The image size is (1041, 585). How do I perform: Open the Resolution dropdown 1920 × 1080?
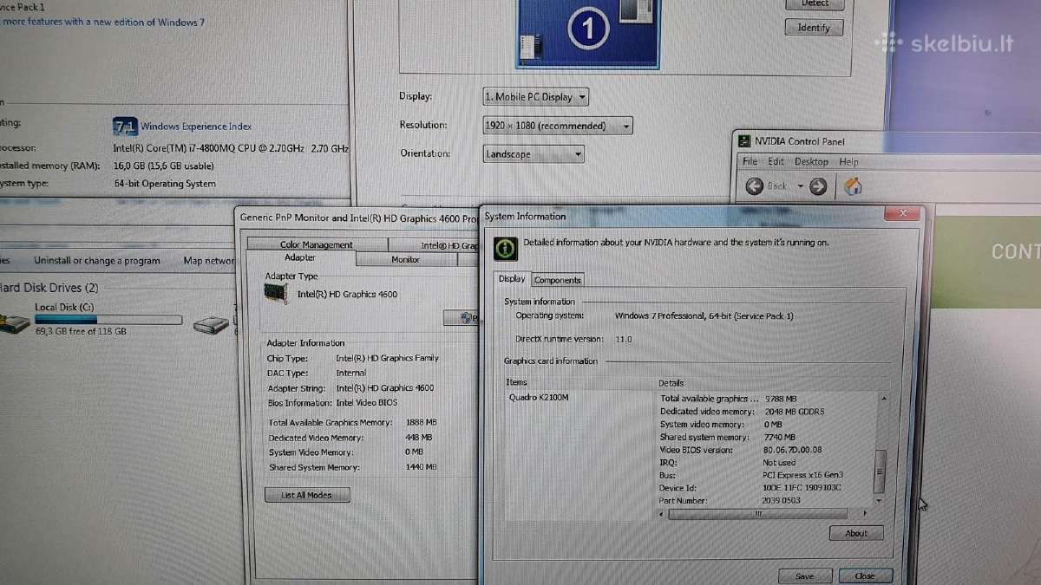(557, 126)
